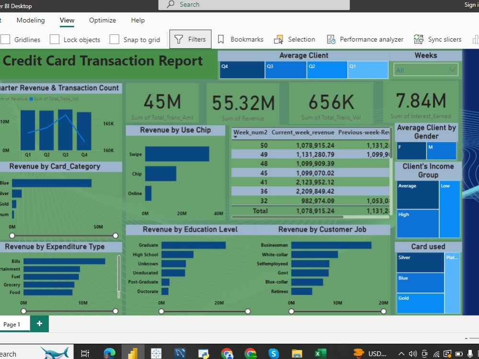The image size is (479, 359).
Task: Expand hidden icons in the system tray
Action: pyautogui.click(x=401, y=352)
